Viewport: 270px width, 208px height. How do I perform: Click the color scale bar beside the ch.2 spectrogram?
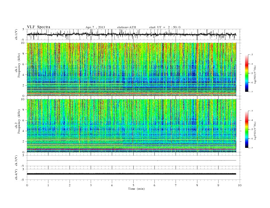coord(246,129)
